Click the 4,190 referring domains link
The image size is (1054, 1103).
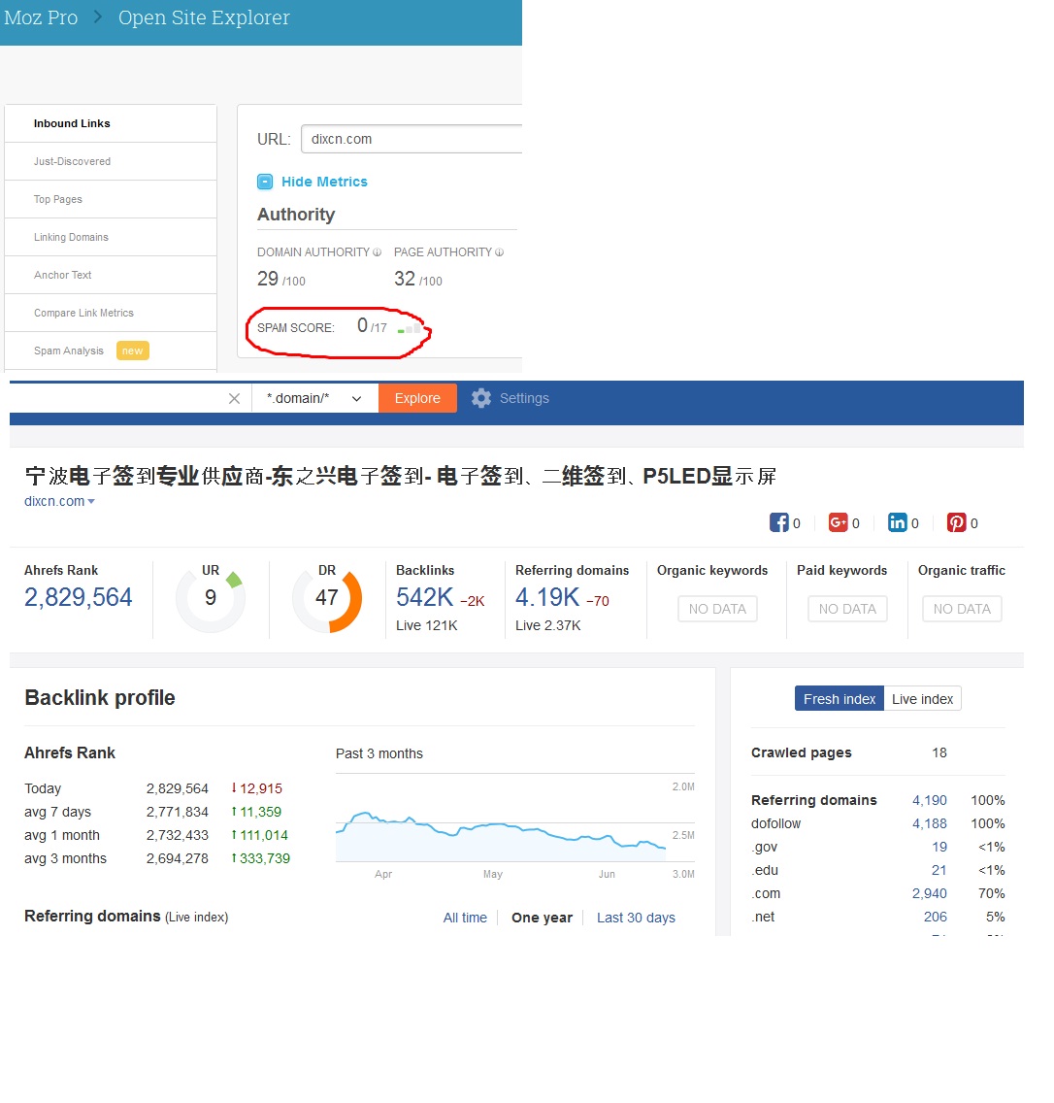(930, 800)
